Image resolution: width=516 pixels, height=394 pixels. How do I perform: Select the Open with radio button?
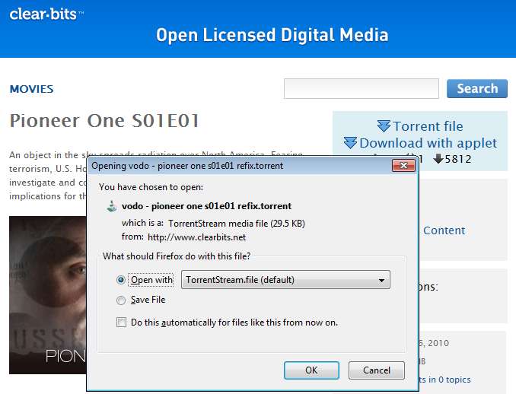tap(121, 280)
